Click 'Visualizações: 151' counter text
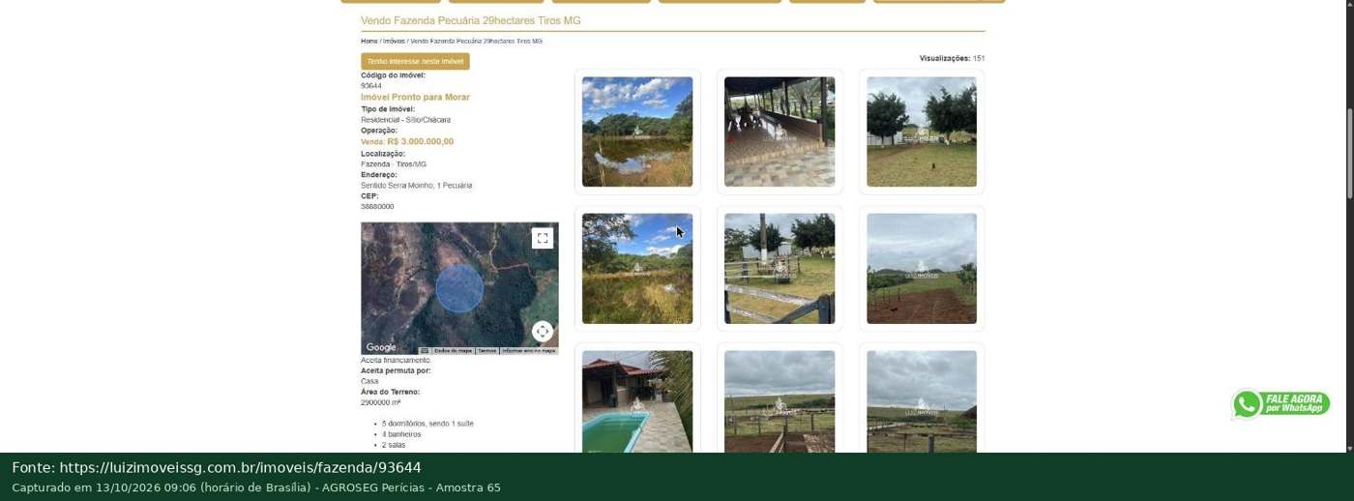This screenshot has height=501, width=1354. pyautogui.click(x=952, y=58)
